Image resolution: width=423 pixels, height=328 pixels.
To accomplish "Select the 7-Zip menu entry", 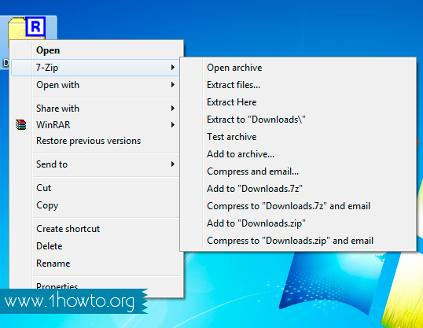I will coord(95,68).
